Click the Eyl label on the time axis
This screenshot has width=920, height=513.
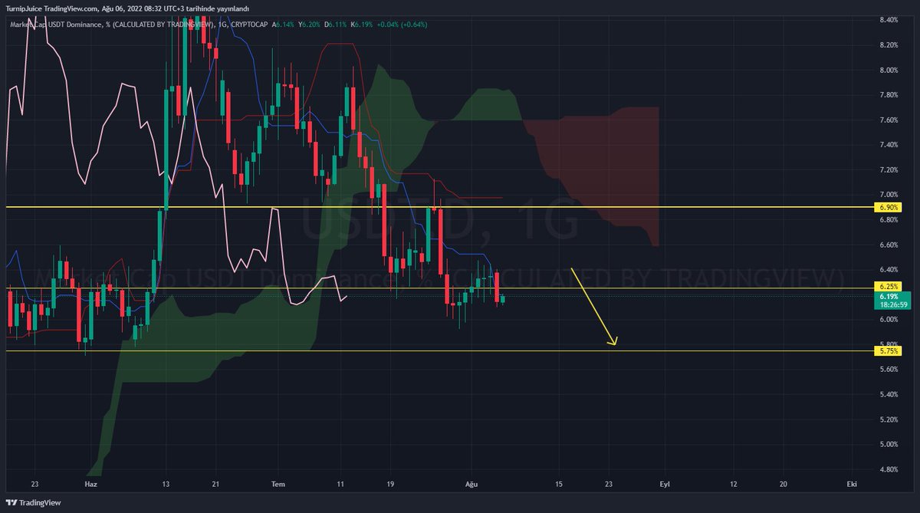[665, 485]
